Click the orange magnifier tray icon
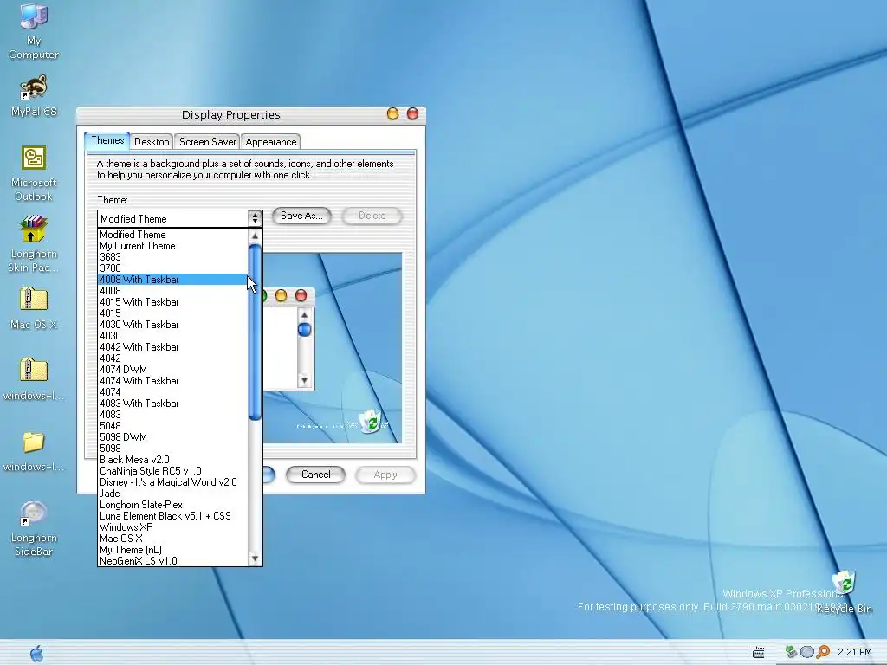This screenshot has height=665, width=887. coord(823,652)
